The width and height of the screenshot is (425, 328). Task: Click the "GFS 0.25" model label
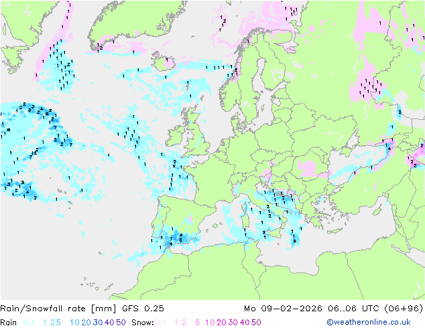(143, 309)
